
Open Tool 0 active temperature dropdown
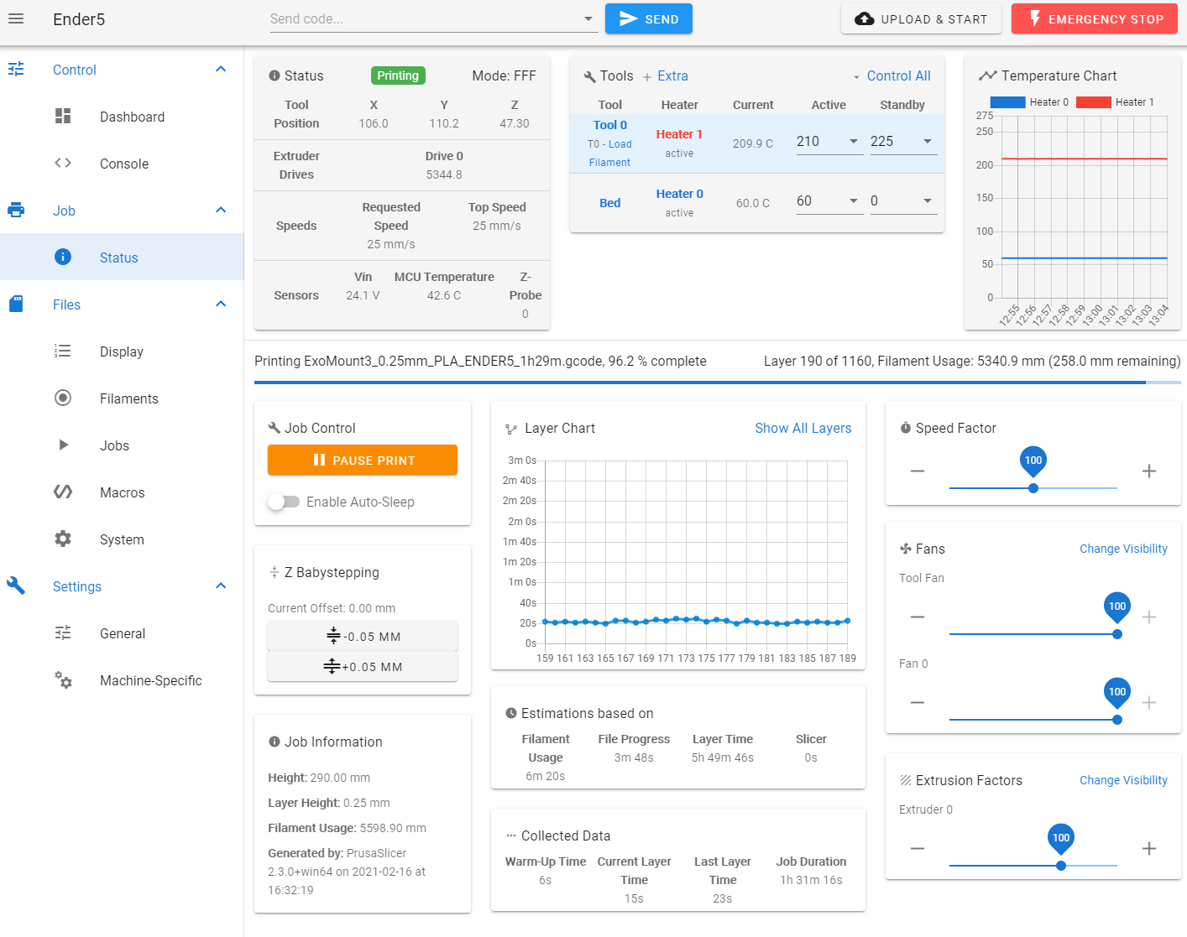click(x=854, y=141)
